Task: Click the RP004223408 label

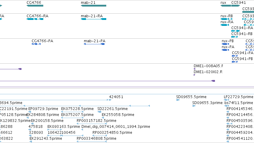Action: click(x=240, y=127)
